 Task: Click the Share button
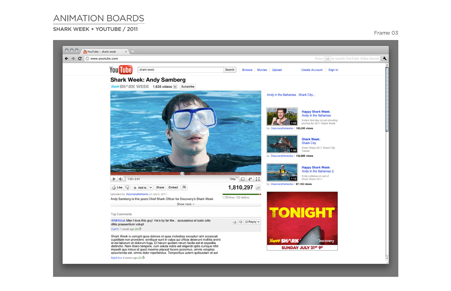click(x=160, y=187)
